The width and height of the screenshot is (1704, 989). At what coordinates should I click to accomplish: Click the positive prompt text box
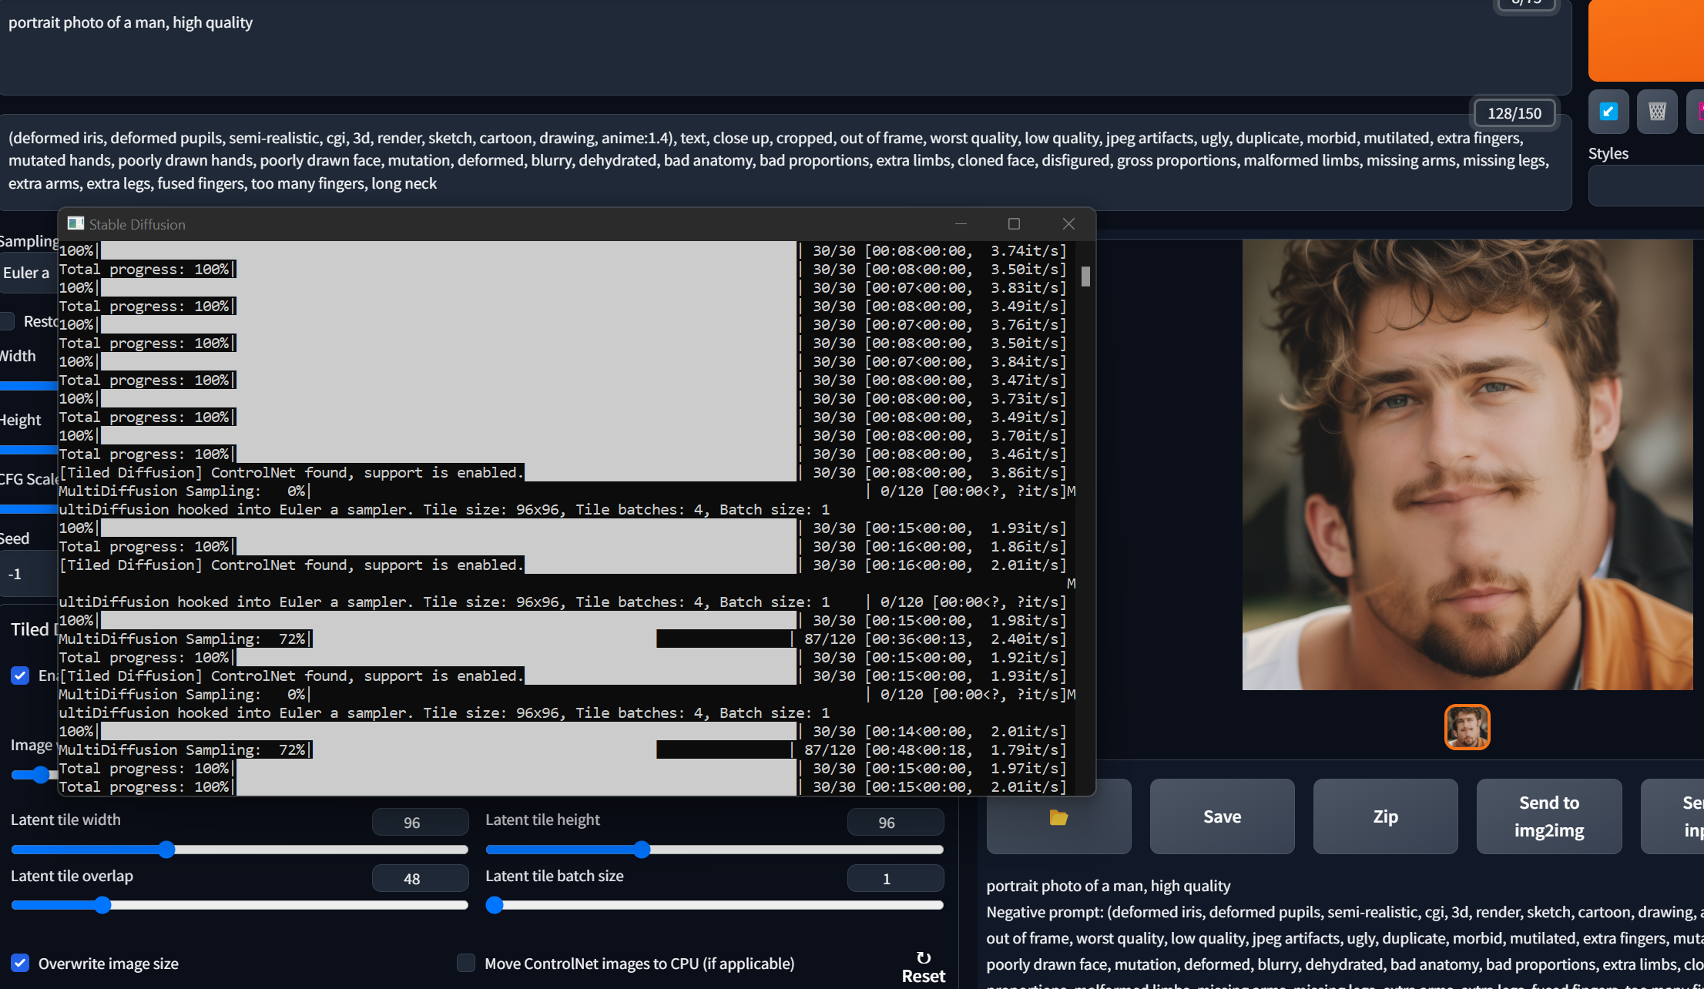point(786,46)
